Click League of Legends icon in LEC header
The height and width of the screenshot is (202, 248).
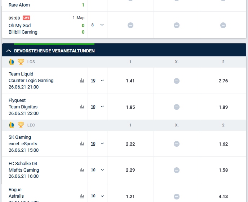tap(12, 125)
